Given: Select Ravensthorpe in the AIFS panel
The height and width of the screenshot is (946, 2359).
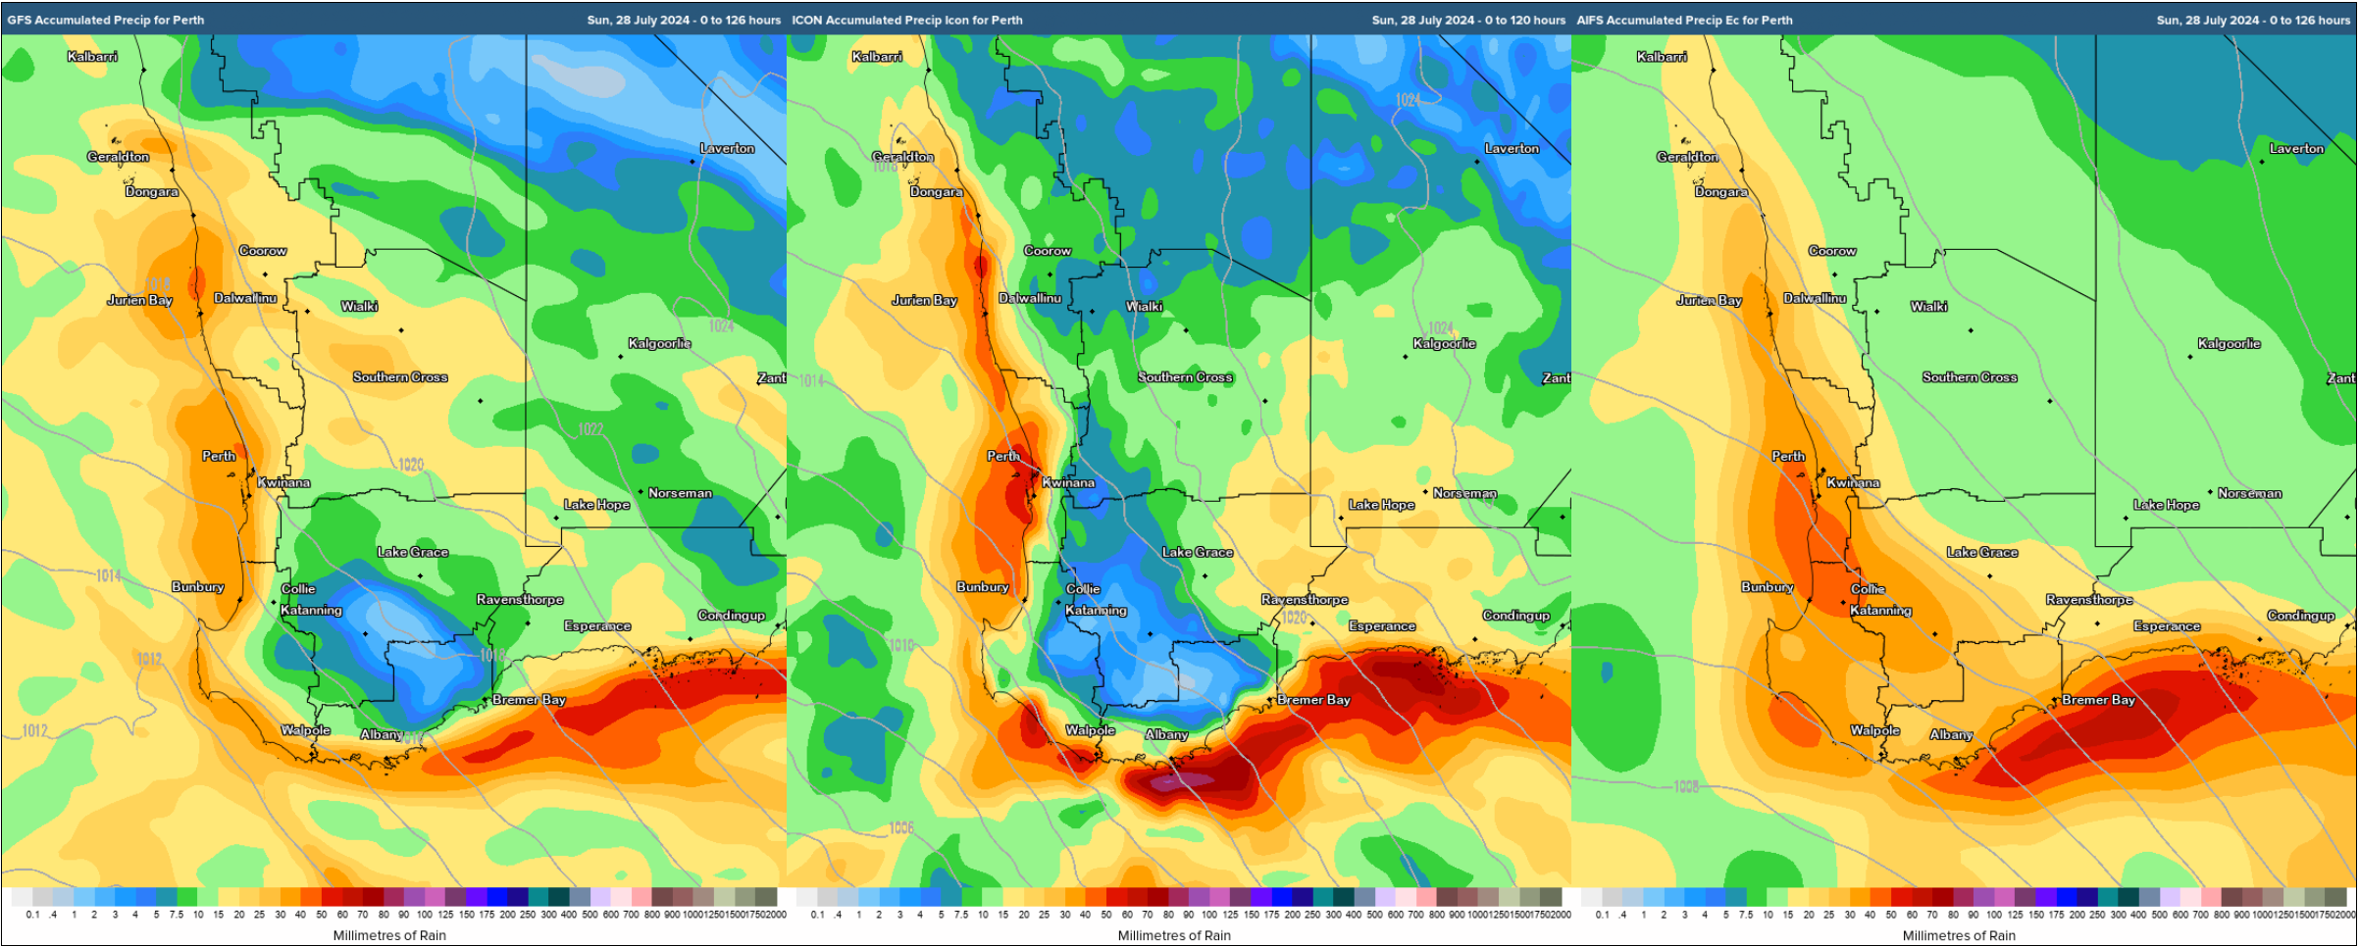Looking at the screenshot, I should pos(2089,599).
